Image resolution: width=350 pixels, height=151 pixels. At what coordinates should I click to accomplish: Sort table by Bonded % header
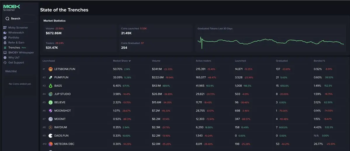coord(319,61)
